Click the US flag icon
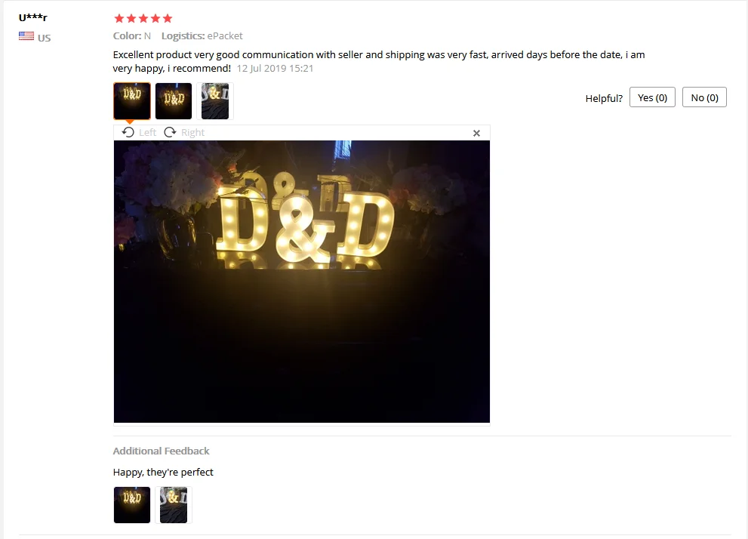748x539 pixels. click(26, 35)
